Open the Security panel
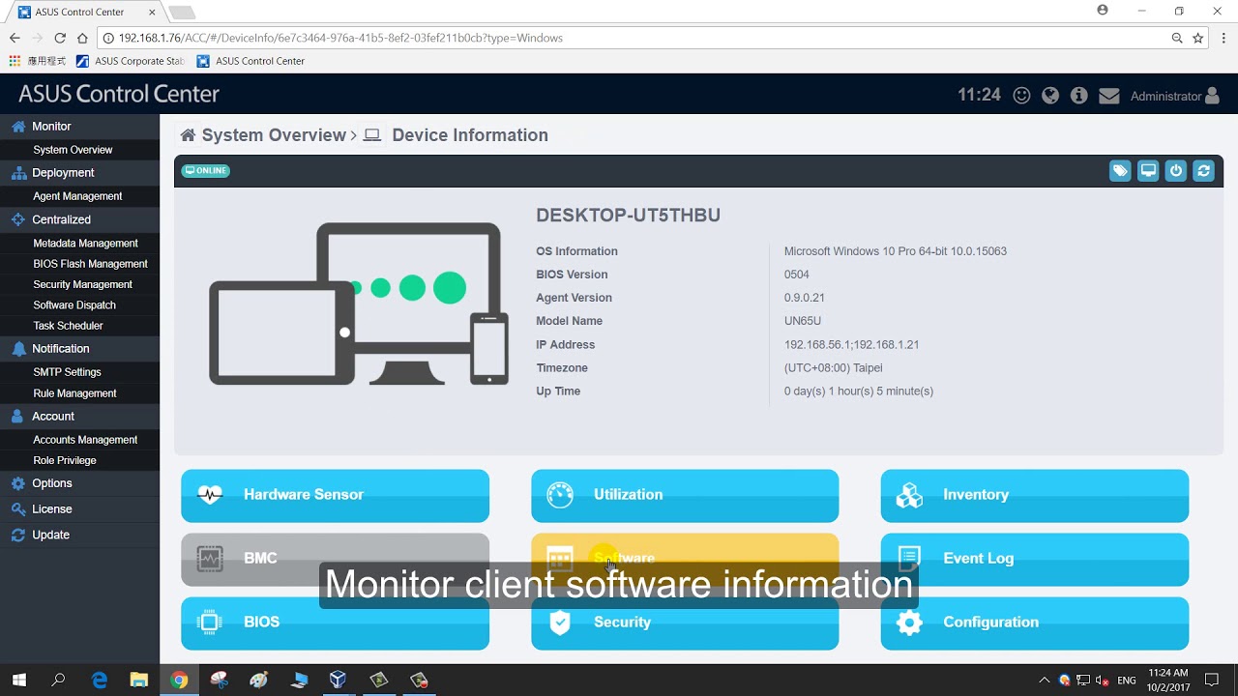This screenshot has height=696, width=1238. point(685,623)
